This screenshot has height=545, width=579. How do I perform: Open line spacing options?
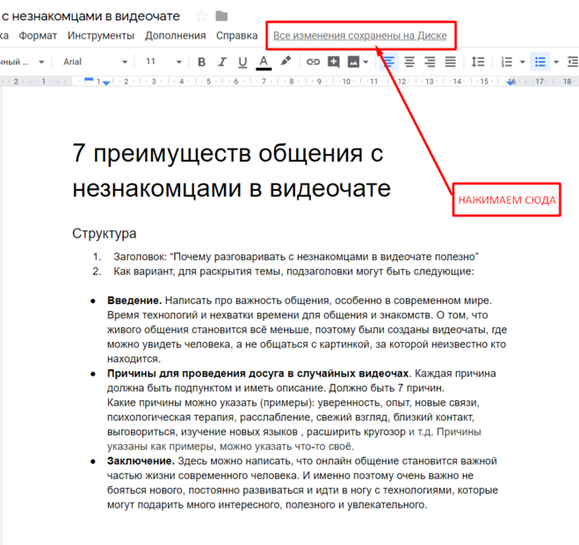point(478,62)
